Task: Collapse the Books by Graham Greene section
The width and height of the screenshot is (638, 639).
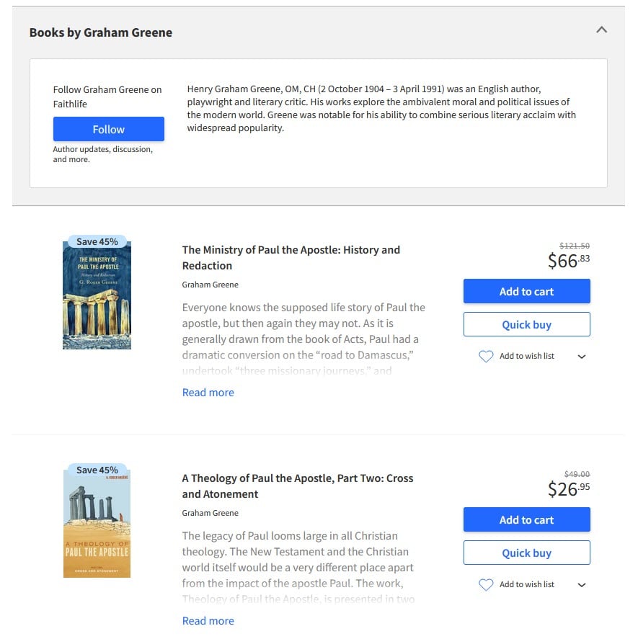Action: tap(601, 30)
